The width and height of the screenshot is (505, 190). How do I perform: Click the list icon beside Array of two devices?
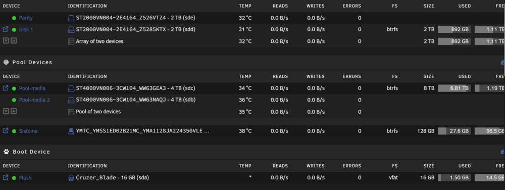71,41
